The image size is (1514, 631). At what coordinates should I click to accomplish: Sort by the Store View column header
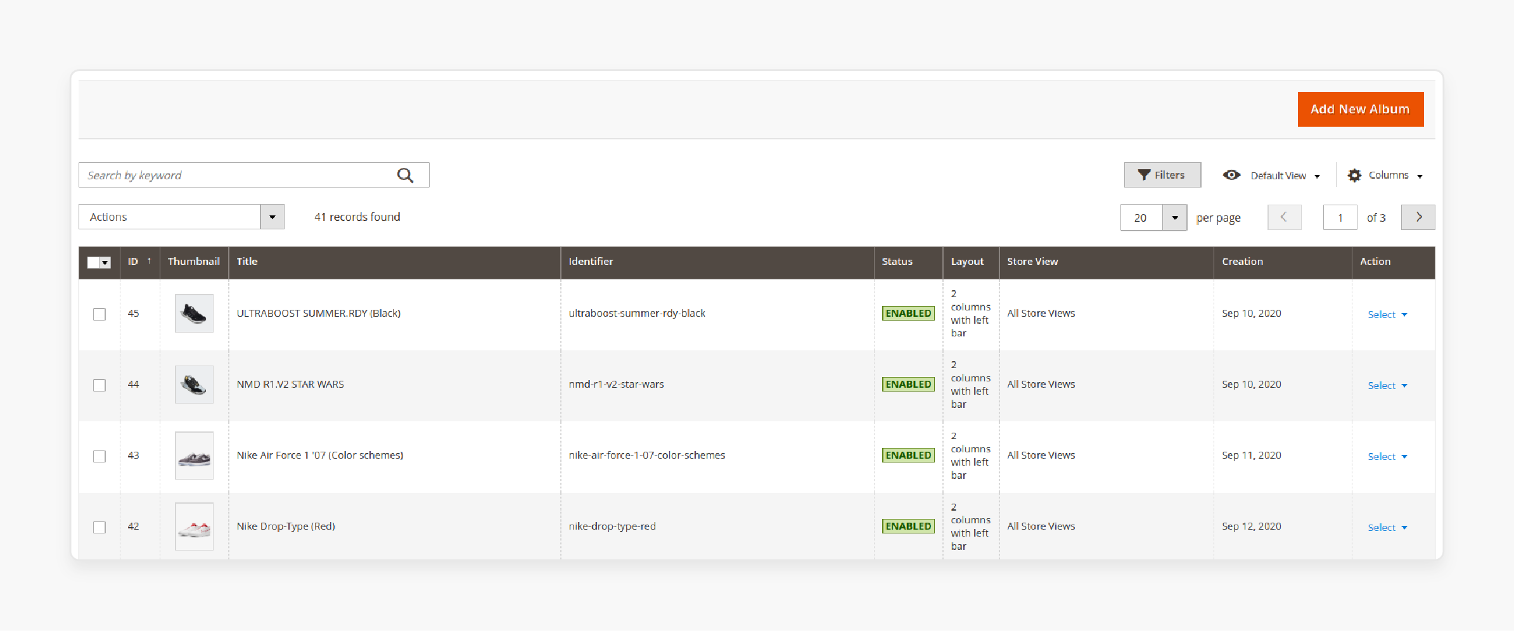tap(1107, 262)
